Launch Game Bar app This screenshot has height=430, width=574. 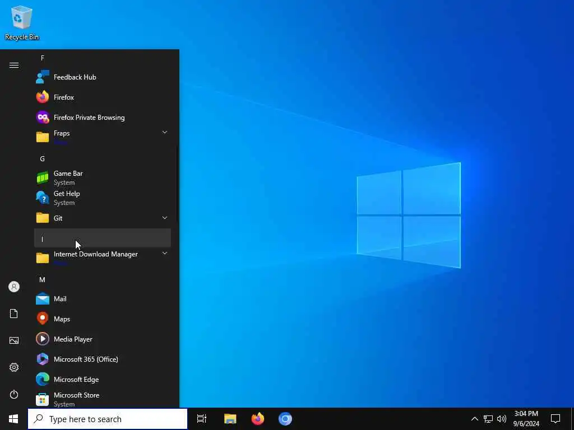point(103,177)
